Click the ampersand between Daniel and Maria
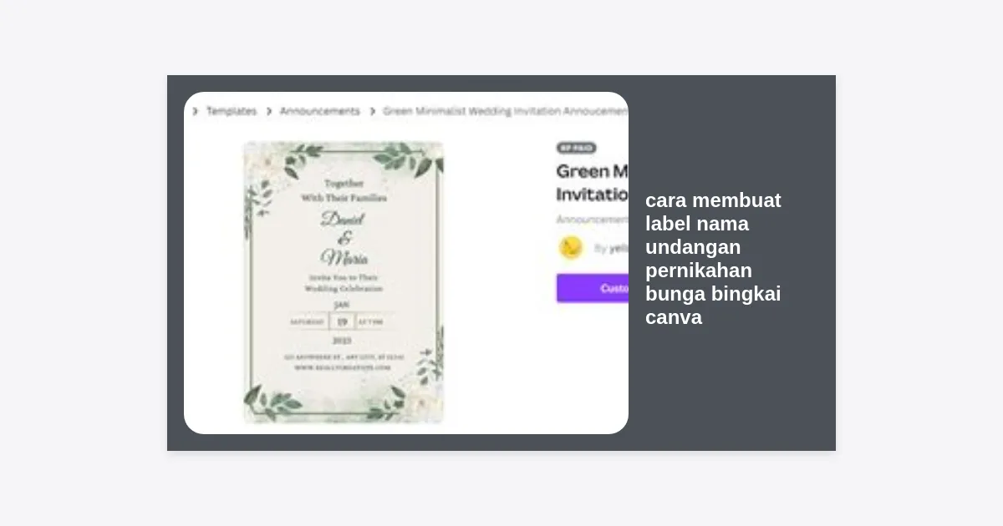Viewport: 1003px width, 526px height. [344, 238]
